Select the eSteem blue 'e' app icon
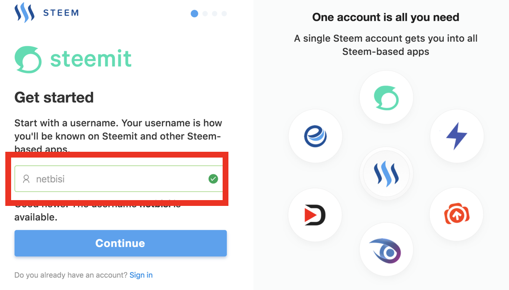 coord(315,136)
